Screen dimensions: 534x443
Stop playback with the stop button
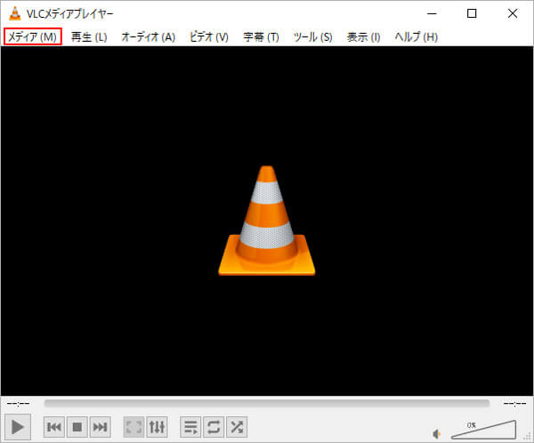click(x=77, y=427)
